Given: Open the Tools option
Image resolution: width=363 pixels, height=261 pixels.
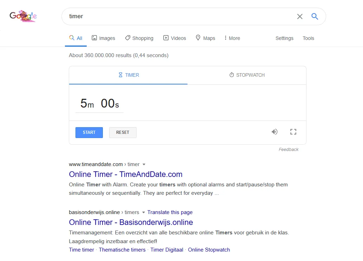Looking at the screenshot, I should tap(308, 38).
